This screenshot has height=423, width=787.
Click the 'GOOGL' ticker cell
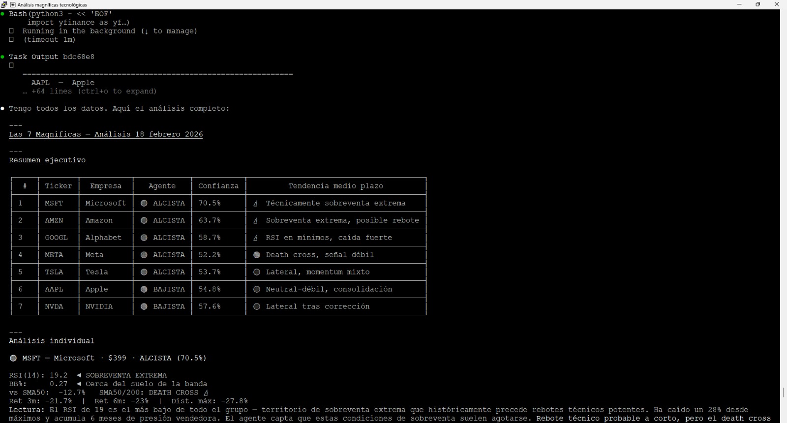pyautogui.click(x=56, y=238)
